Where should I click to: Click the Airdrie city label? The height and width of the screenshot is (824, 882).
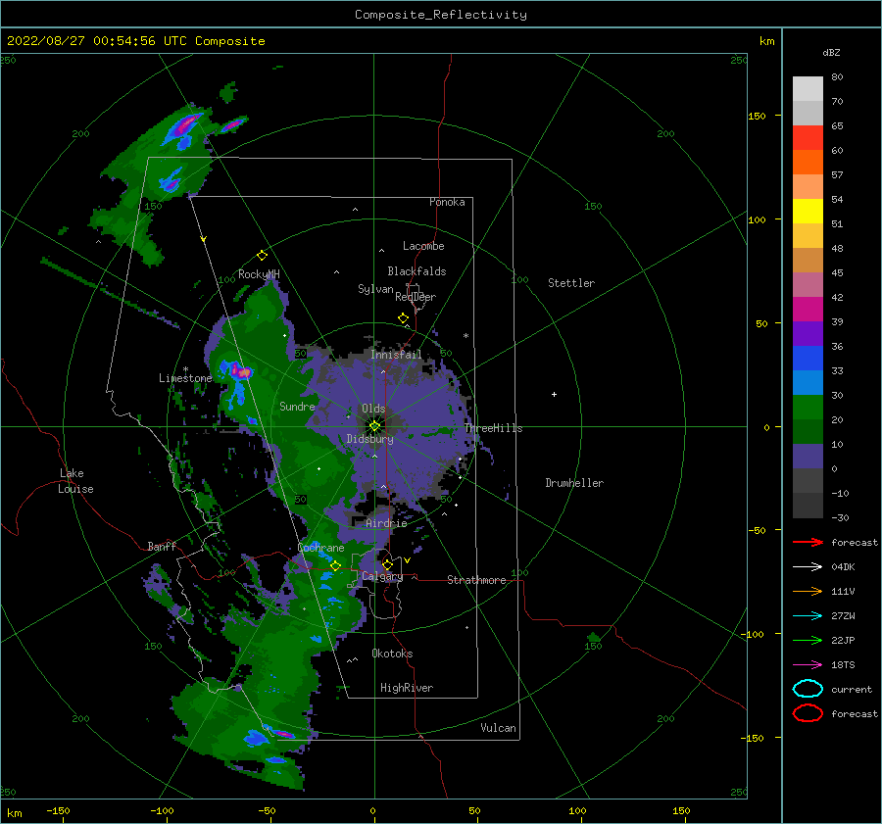[386, 523]
